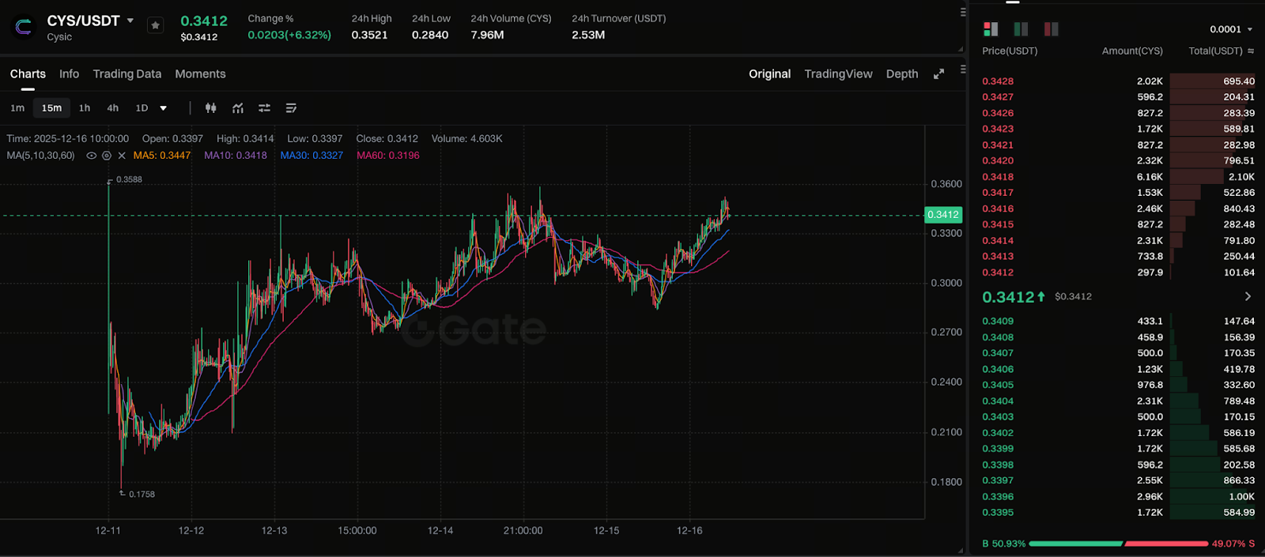
Task: Select the 4h timeframe
Action: [113, 108]
